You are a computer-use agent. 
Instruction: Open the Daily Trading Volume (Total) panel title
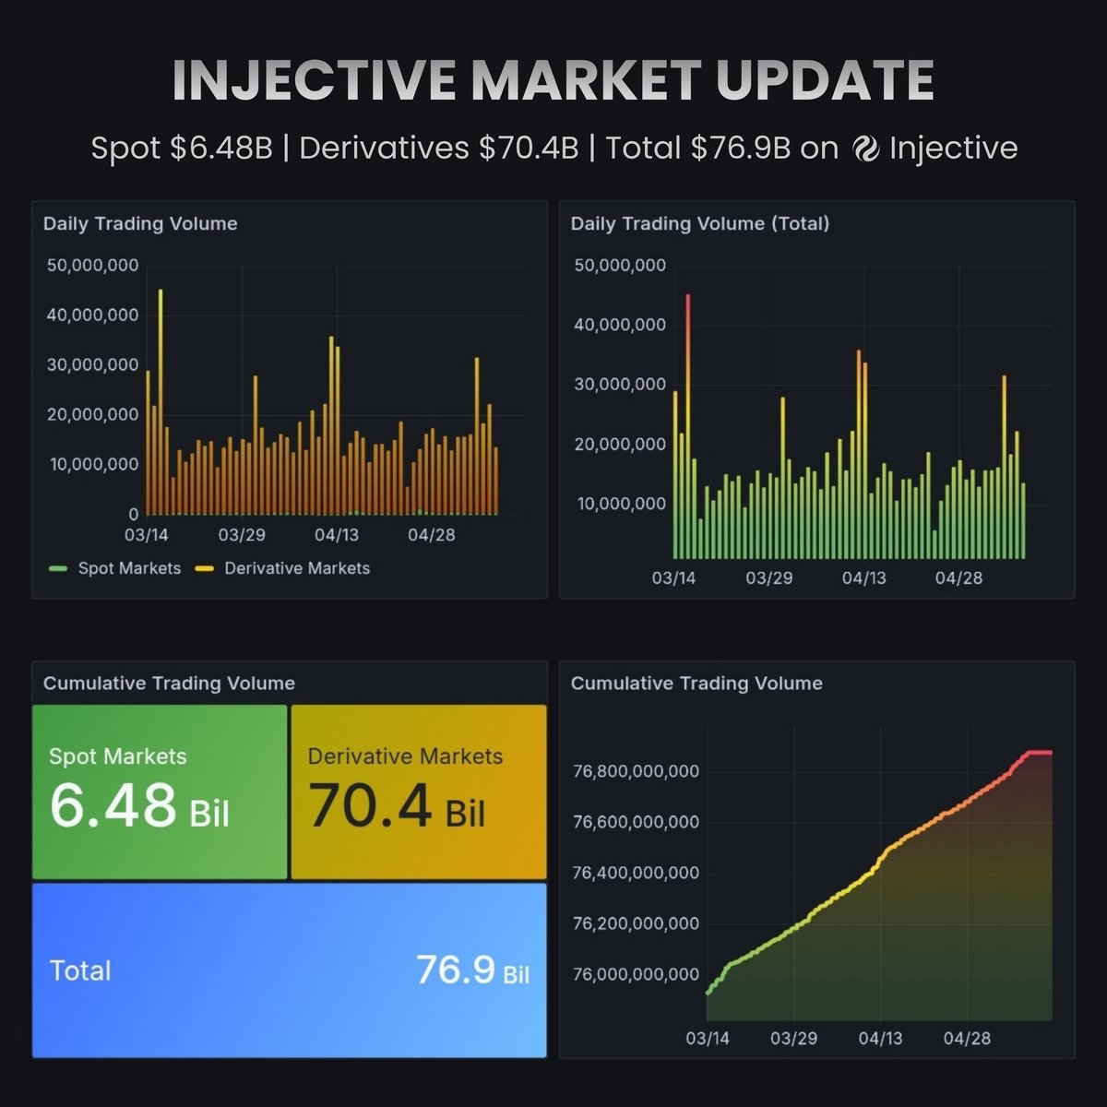coord(700,223)
